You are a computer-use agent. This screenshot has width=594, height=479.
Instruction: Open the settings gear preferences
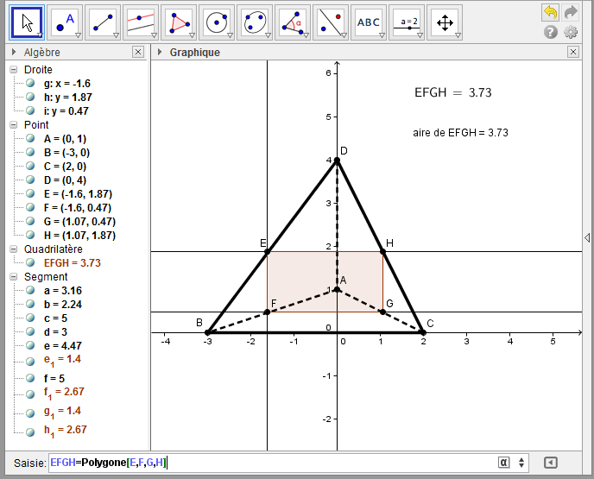571,33
